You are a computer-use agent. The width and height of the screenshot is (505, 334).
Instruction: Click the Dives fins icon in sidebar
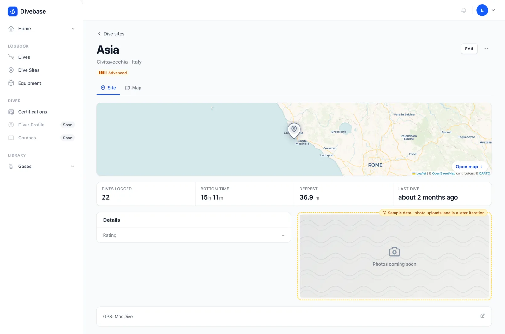click(x=11, y=57)
